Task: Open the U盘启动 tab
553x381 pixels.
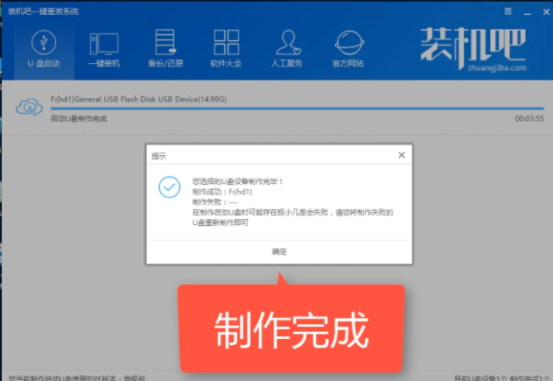Action: pos(44,48)
